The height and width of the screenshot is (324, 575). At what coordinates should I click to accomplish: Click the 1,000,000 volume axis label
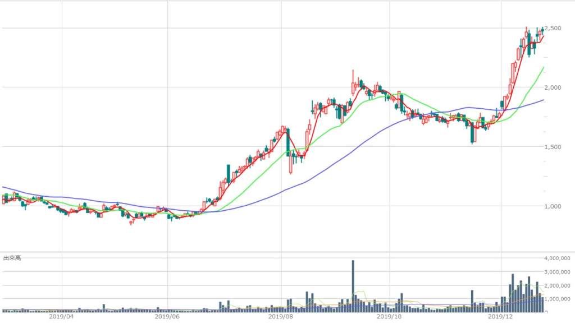point(557,299)
